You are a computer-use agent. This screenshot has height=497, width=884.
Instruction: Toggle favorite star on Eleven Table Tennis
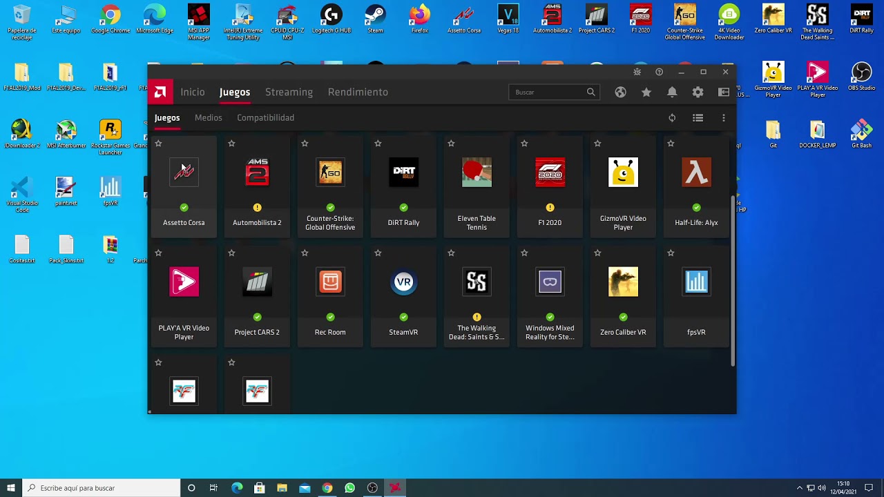click(451, 144)
